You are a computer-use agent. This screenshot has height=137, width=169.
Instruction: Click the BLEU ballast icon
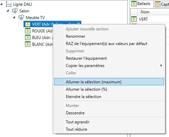(x=28, y=37)
